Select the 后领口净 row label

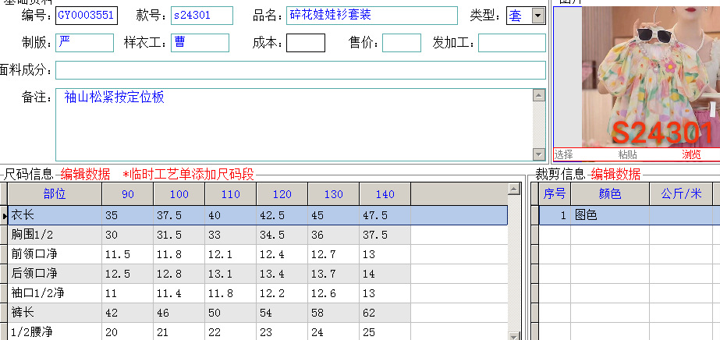[55, 274]
